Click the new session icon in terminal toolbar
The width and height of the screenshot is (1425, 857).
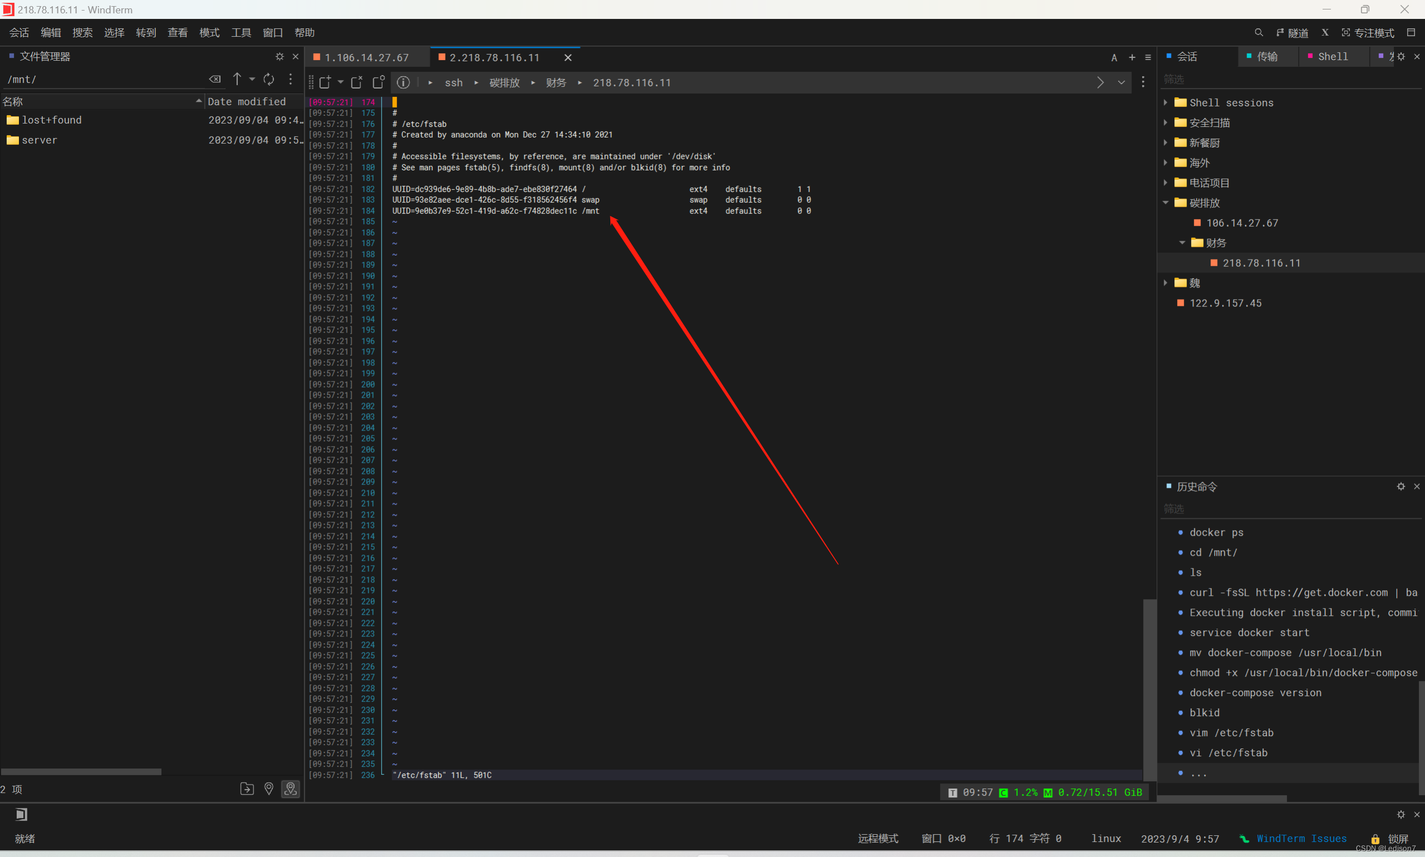pyautogui.click(x=325, y=82)
